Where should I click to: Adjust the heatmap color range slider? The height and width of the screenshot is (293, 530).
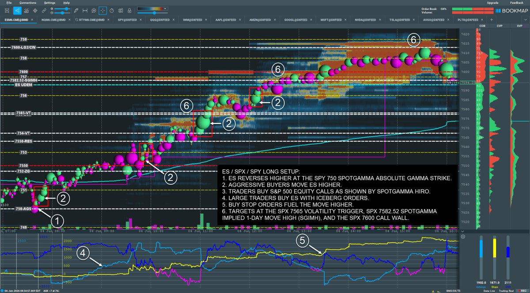coord(152,13)
